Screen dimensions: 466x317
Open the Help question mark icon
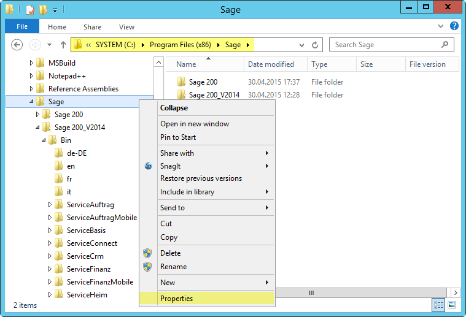454,26
